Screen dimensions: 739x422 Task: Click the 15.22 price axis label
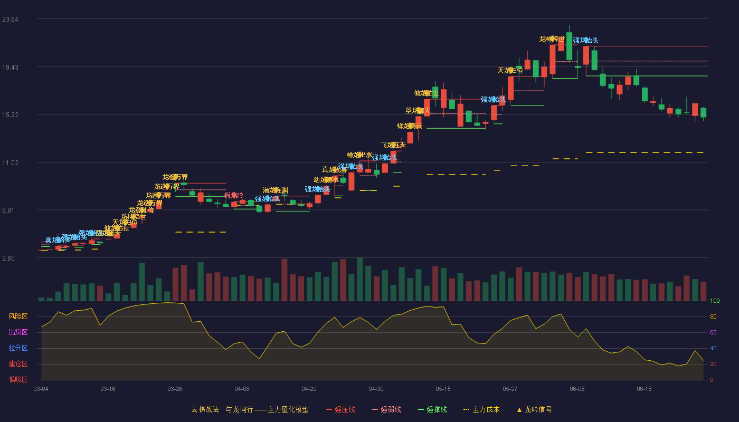click(10, 115)
